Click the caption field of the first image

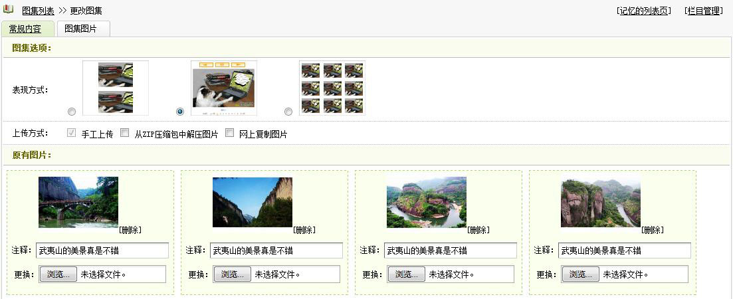click(102, 250)
